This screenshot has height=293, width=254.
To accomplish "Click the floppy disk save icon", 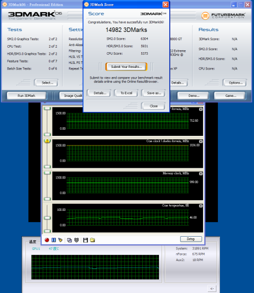I will coord(85,240).
